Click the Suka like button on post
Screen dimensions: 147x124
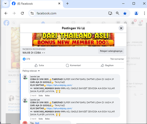point(39,66)
